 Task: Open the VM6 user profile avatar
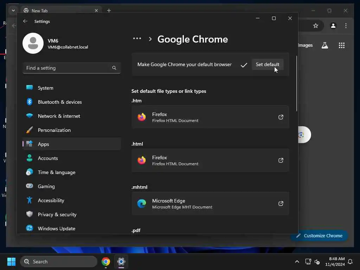coord(33,43)
